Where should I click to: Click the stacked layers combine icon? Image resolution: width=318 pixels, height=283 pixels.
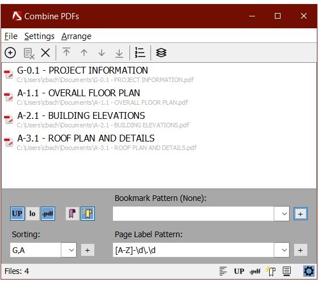pos(161,53)
